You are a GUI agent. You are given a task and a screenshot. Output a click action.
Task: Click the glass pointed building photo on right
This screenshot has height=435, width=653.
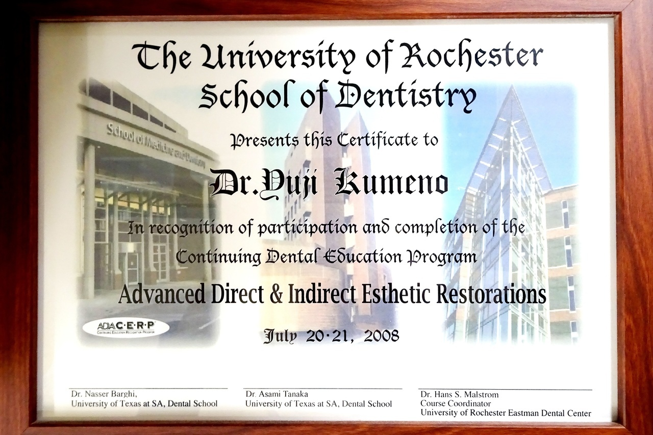[510, 214]
